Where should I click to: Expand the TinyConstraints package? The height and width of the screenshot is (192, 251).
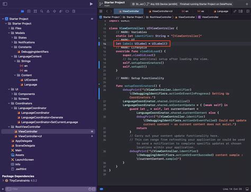point(3,180)
